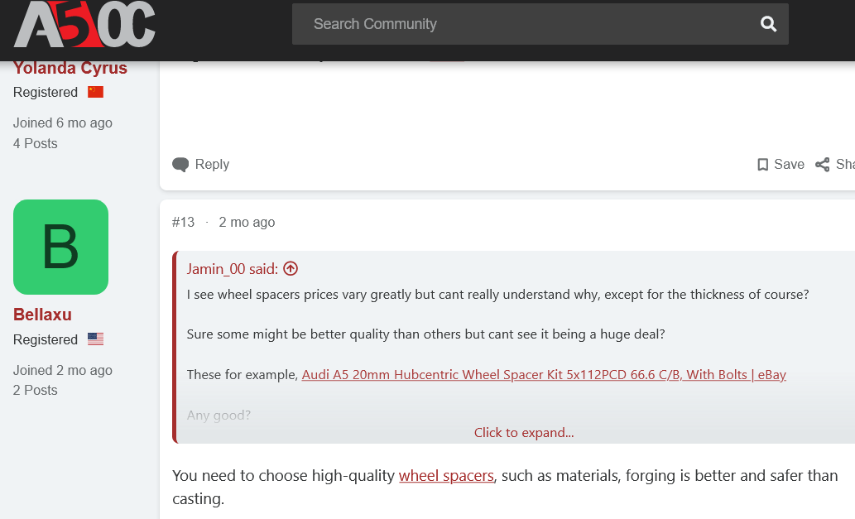Open the Audi A5 Wheel Spacer eBay link

[x=544, y=375]
